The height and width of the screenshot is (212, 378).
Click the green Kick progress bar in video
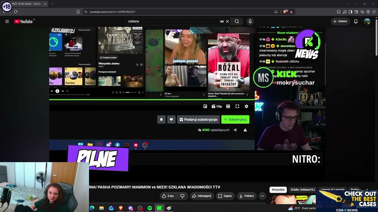152,100
